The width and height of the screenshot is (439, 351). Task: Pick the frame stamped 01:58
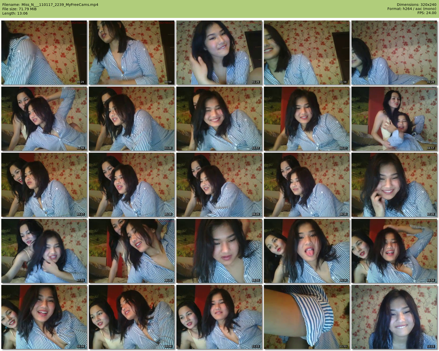[x=307, y=53]
